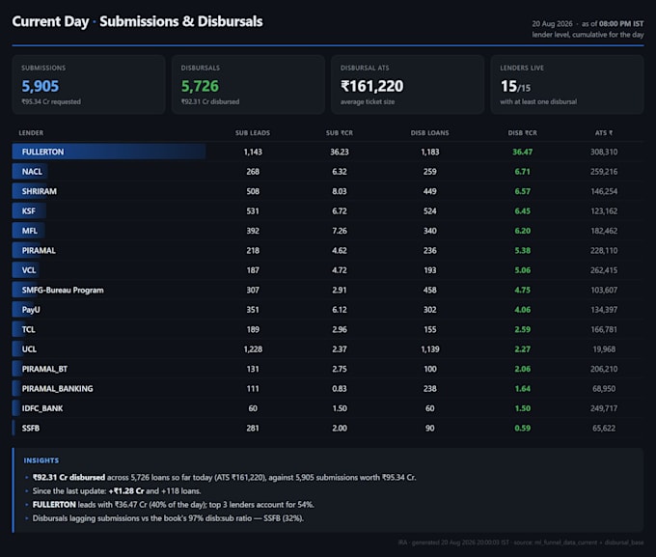Image resolution: width=656 pixels, height=557 pixels.
Task: Select the SHRIRAM lender row label
Action: click(40, 191)
